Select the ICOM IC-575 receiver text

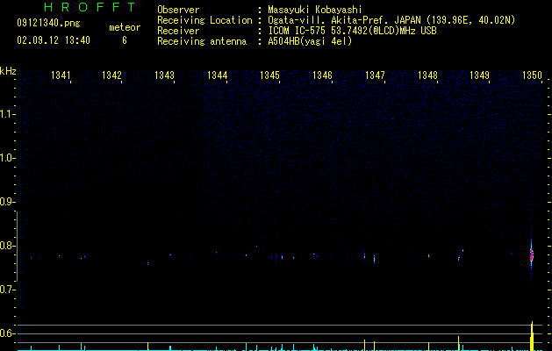(x=352, y=31)
